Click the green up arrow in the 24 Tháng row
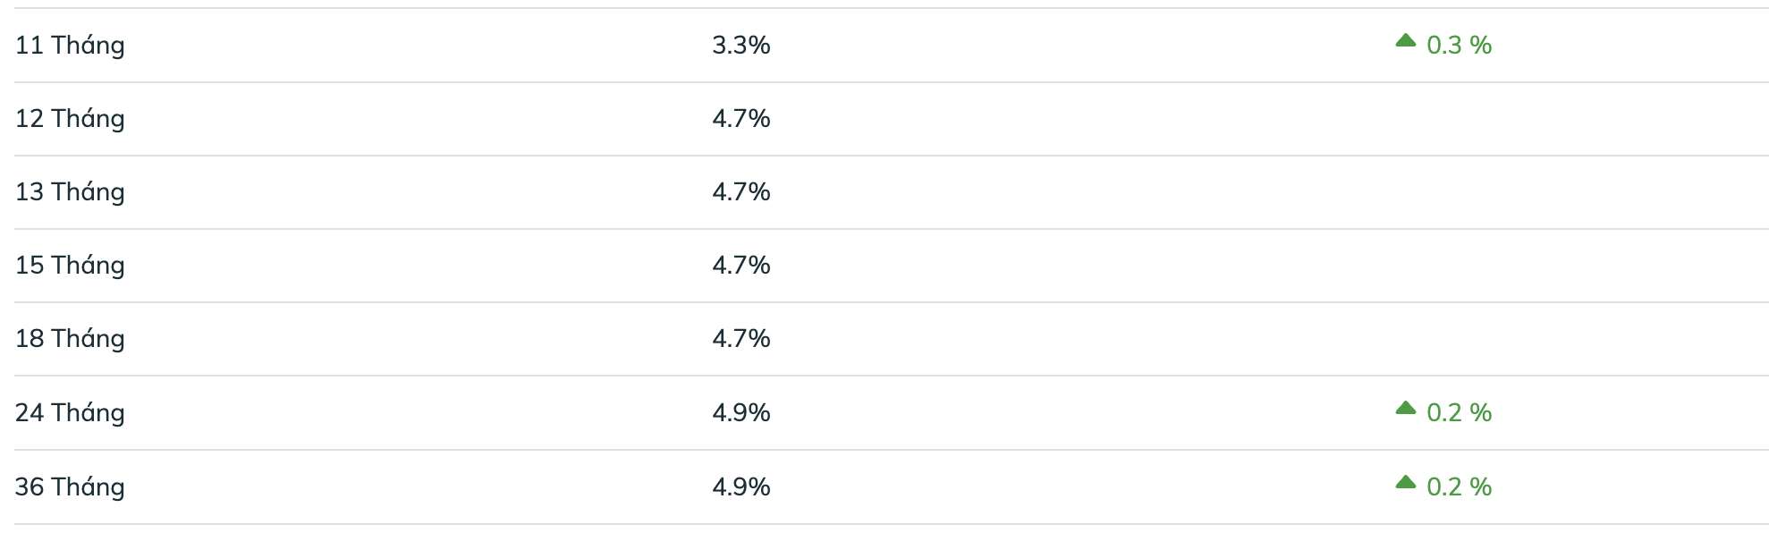Screen dimensions: 1769x533 (x=1405, y=408)
